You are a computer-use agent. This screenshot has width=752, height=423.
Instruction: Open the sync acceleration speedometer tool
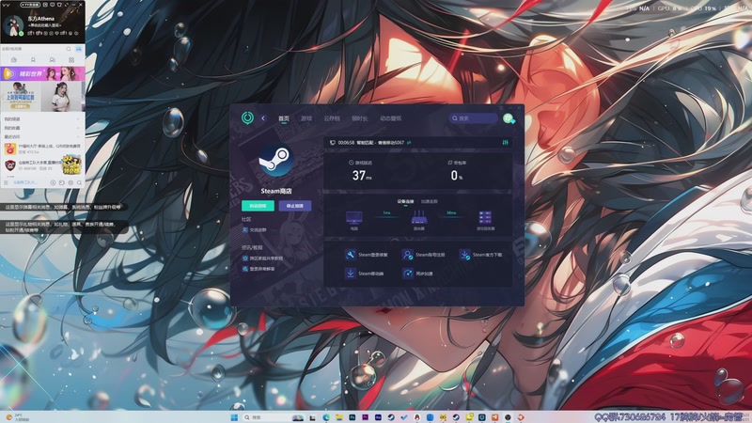(418, 274)
